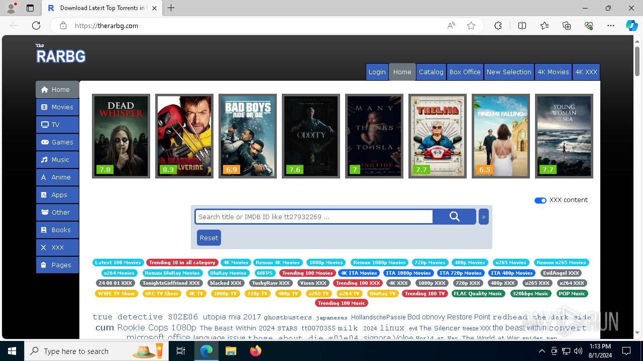Click the Trending 100 Music tag
The width and height of the screenshot is (643, 361).
point(341,303)
